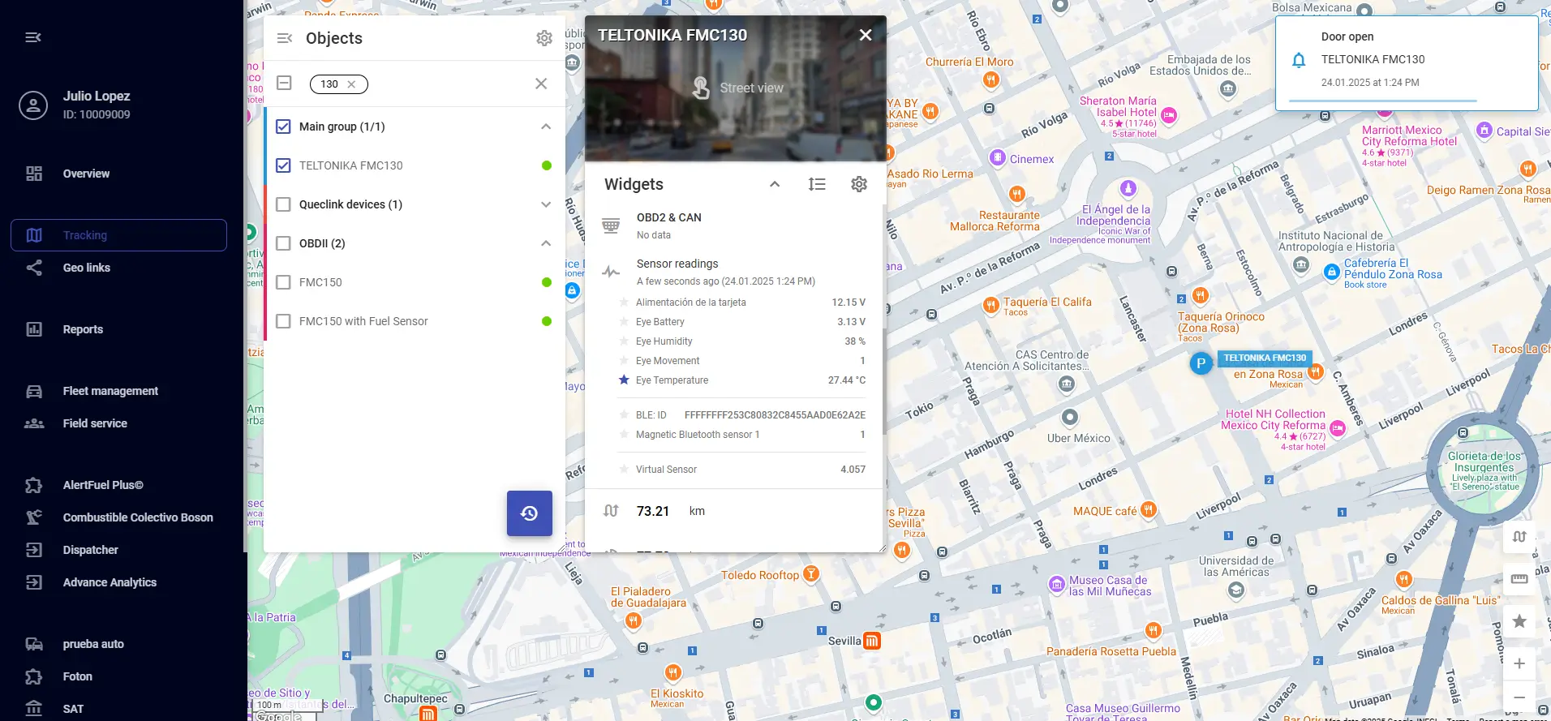This screenshot has width=1551, height=721.
Task: Remove the 130 filter chip
Action: tap(351, 84)
